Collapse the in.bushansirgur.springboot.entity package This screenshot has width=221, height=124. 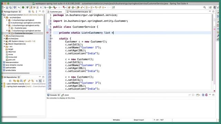click(x=7, y=25)
